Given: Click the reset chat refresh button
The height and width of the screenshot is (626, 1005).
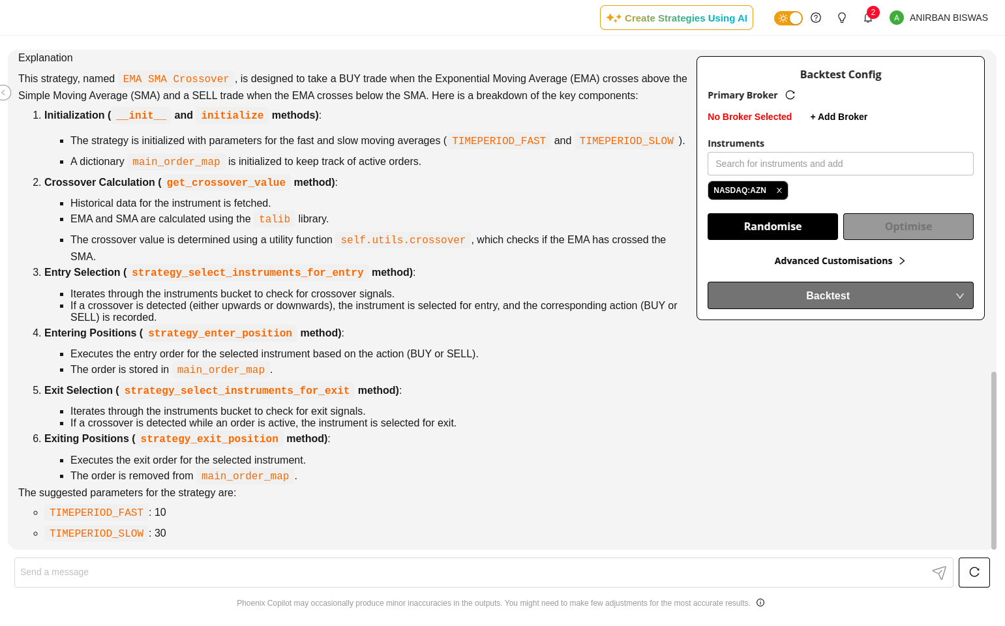Looking at the screenshot, I should [x=974, y=573].
